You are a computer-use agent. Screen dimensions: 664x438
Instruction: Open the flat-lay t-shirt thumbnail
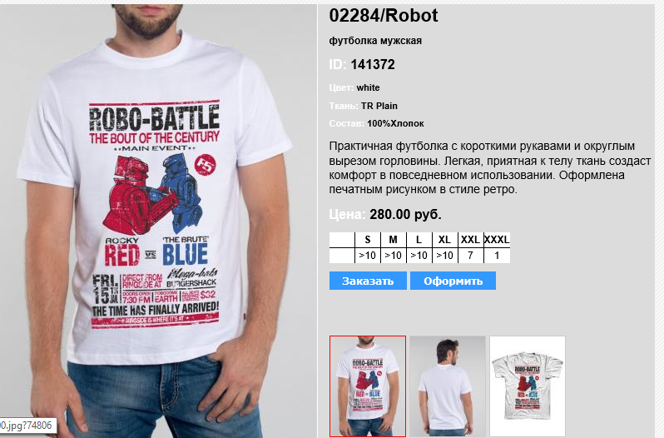[528, 386]
